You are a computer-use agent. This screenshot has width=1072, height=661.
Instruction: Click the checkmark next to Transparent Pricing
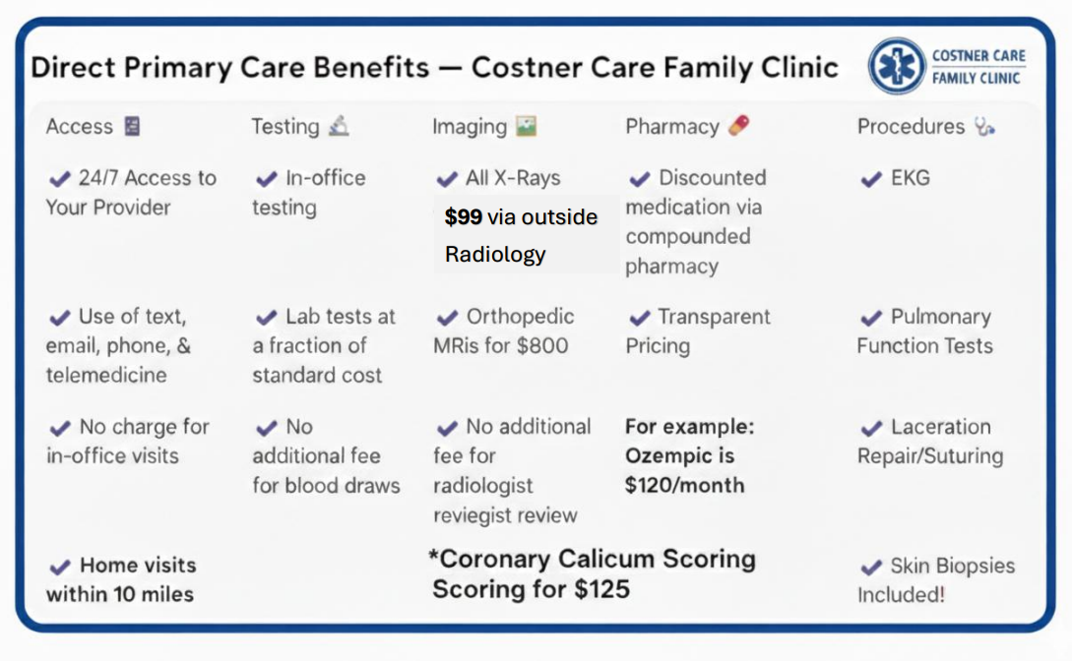coord(640,318)
